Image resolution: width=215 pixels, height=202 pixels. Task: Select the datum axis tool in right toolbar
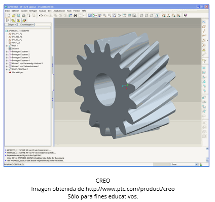click(204, 31)
